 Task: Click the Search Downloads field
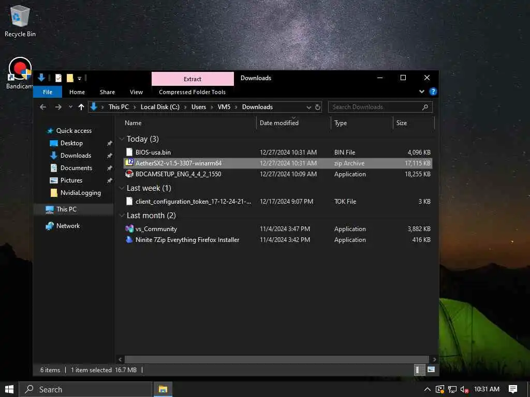point(380,107)
